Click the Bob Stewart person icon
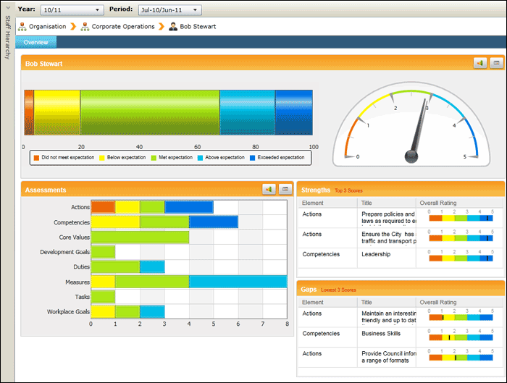This screenshot has height=383, width=507. 173,27
